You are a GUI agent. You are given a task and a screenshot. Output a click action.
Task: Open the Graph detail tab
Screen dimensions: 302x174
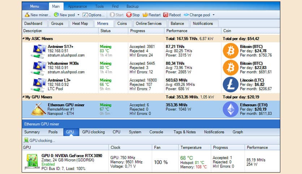[238, 132]
